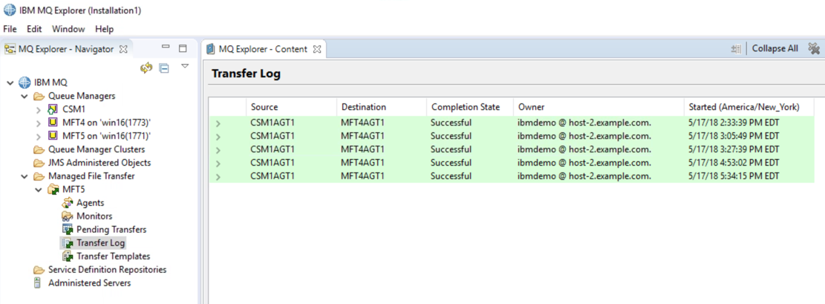Expand the 3:05:49 PM transfer row
Viewport: 825px width, 304px height.
click(218, 137)
